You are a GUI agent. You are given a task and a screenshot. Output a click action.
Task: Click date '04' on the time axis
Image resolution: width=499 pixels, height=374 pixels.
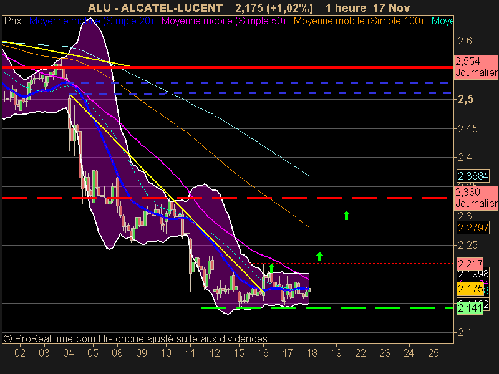tap(69, 353)
